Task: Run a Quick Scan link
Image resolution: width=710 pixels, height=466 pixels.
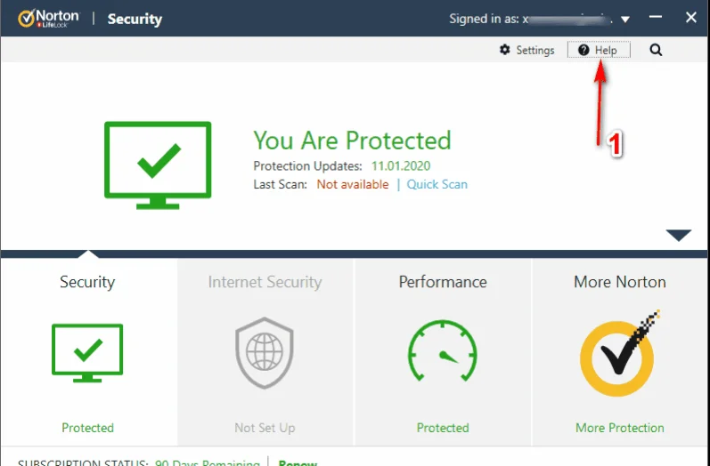Action: click(x=437, y=185)
